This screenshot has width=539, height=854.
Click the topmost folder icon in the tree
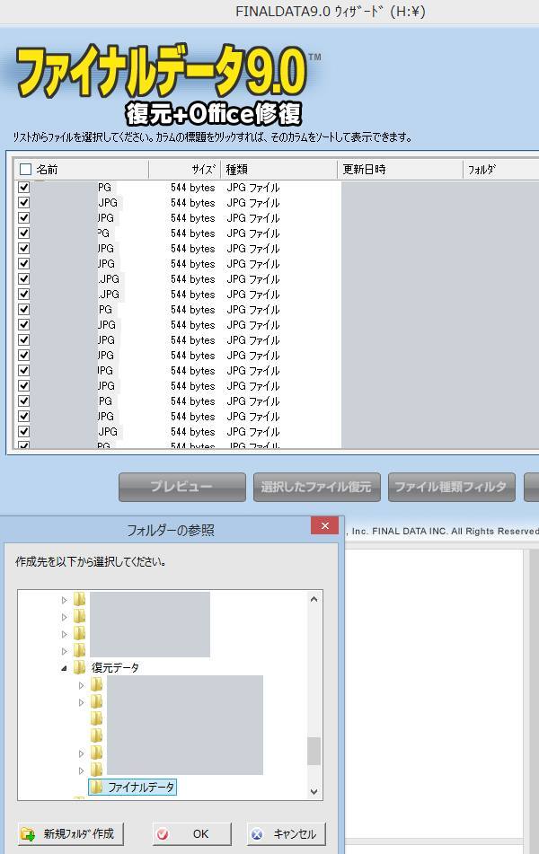pyautogui.click(x=79, y=599)
